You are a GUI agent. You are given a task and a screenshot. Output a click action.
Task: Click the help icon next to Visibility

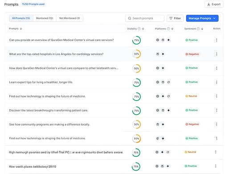139,29
